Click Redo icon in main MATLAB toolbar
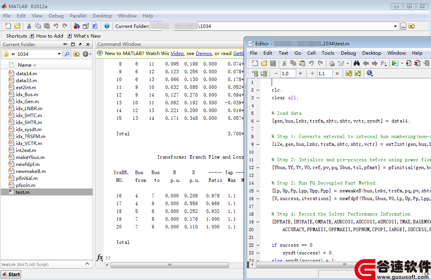 [65, 26]
